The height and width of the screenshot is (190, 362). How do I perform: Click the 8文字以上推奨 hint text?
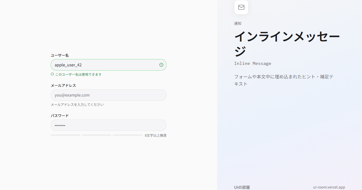[156, 135]
